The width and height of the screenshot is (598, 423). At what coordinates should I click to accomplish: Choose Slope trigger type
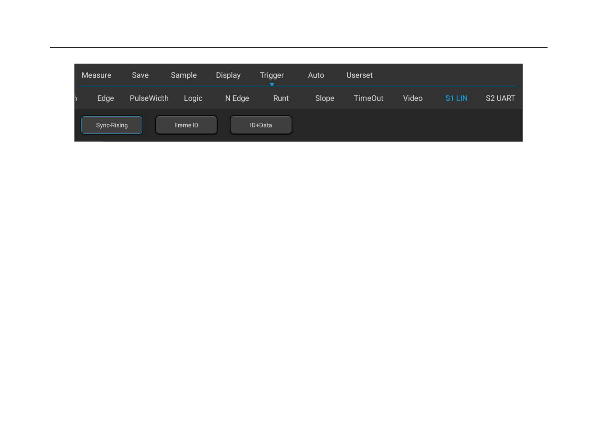point(325,98)
